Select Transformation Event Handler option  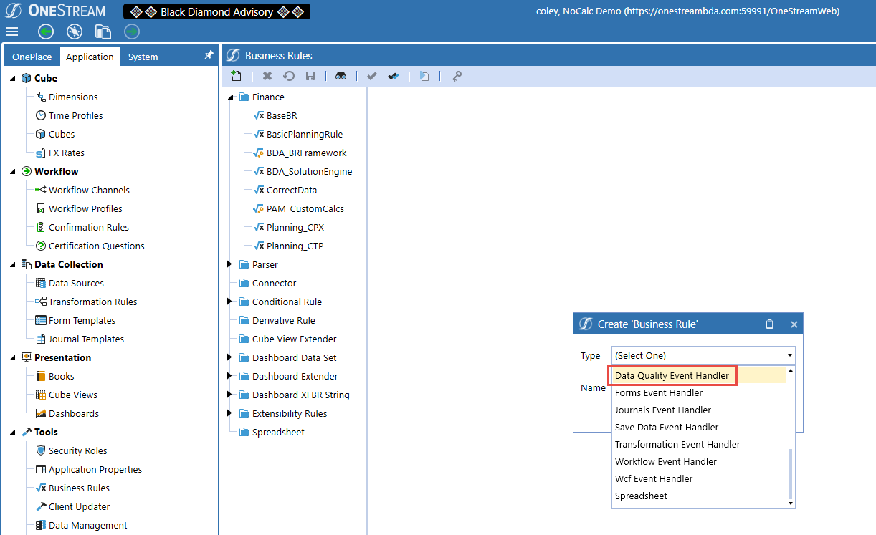point(699,444)
